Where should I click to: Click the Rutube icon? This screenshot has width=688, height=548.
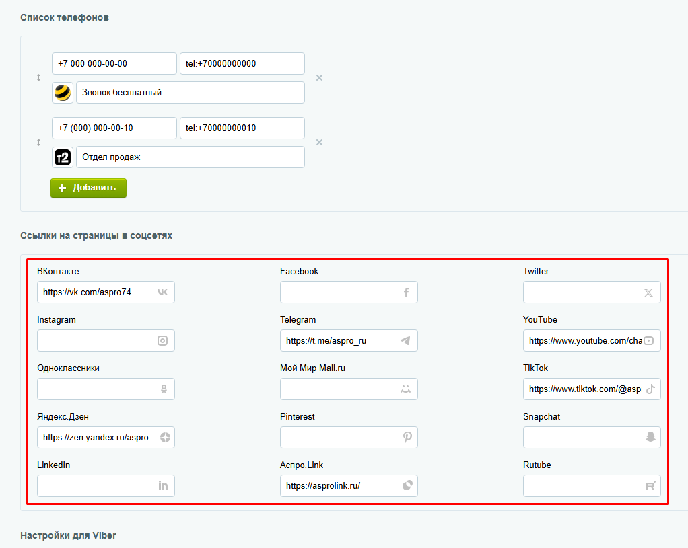pos(650,485)
